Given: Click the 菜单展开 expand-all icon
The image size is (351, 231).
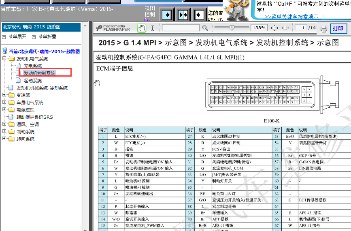Looking at the screenshot, I should 4,37.
